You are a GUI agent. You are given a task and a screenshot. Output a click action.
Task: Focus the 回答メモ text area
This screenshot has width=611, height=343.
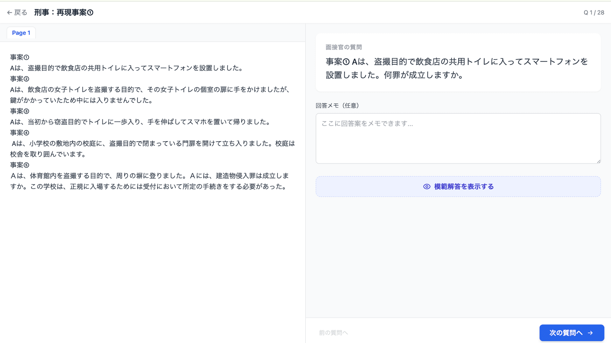click(x=458, y=138)
